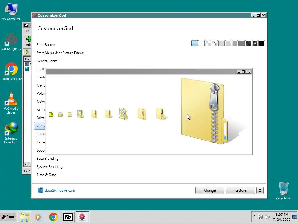Open media player from taskbar

(x=39, y=217)
